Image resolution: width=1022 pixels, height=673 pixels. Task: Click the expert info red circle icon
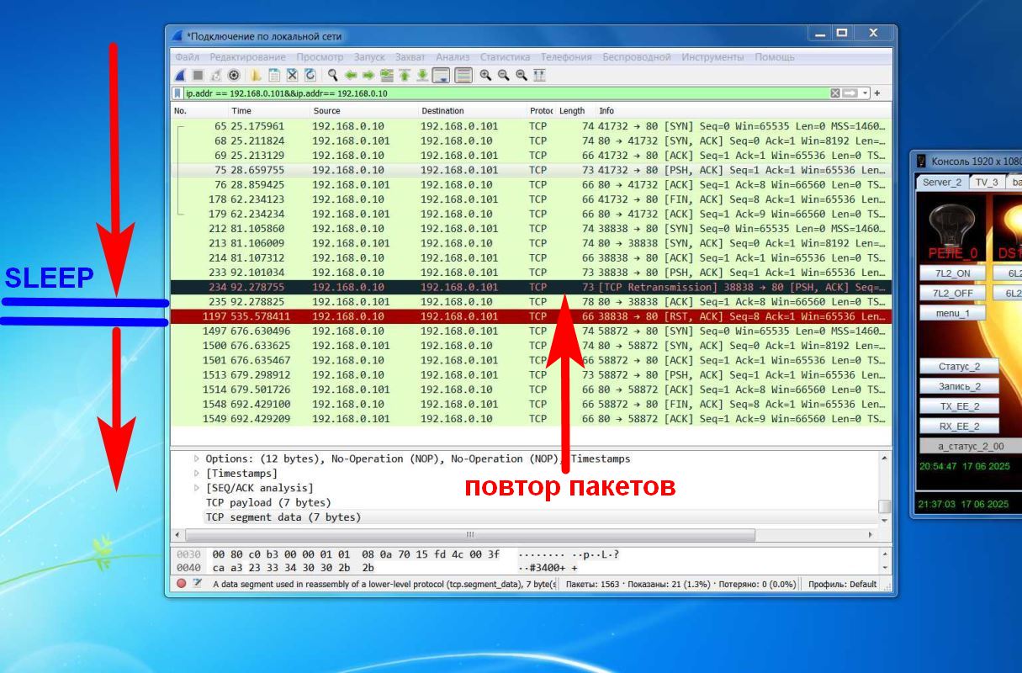coord(181,584)
